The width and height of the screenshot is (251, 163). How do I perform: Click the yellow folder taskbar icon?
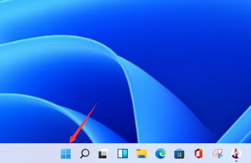tap(142, 154)
